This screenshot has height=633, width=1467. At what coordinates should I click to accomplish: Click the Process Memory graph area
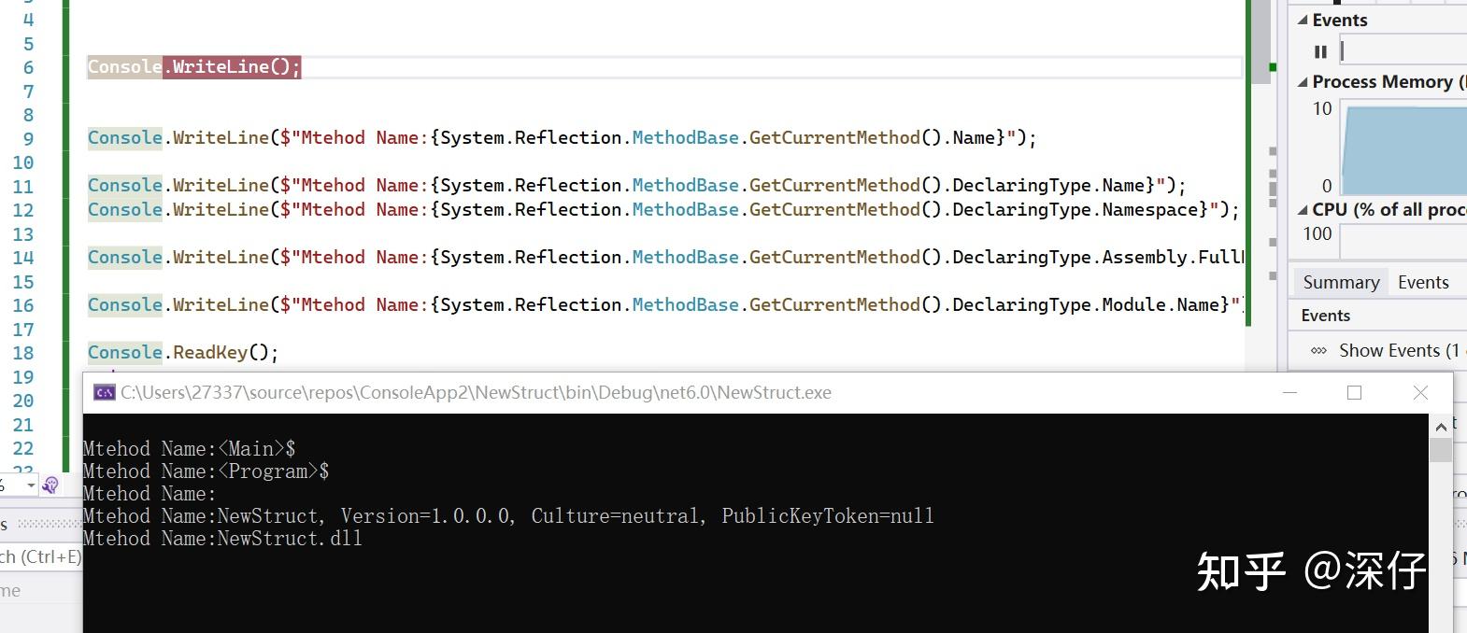coord(1403,149)
